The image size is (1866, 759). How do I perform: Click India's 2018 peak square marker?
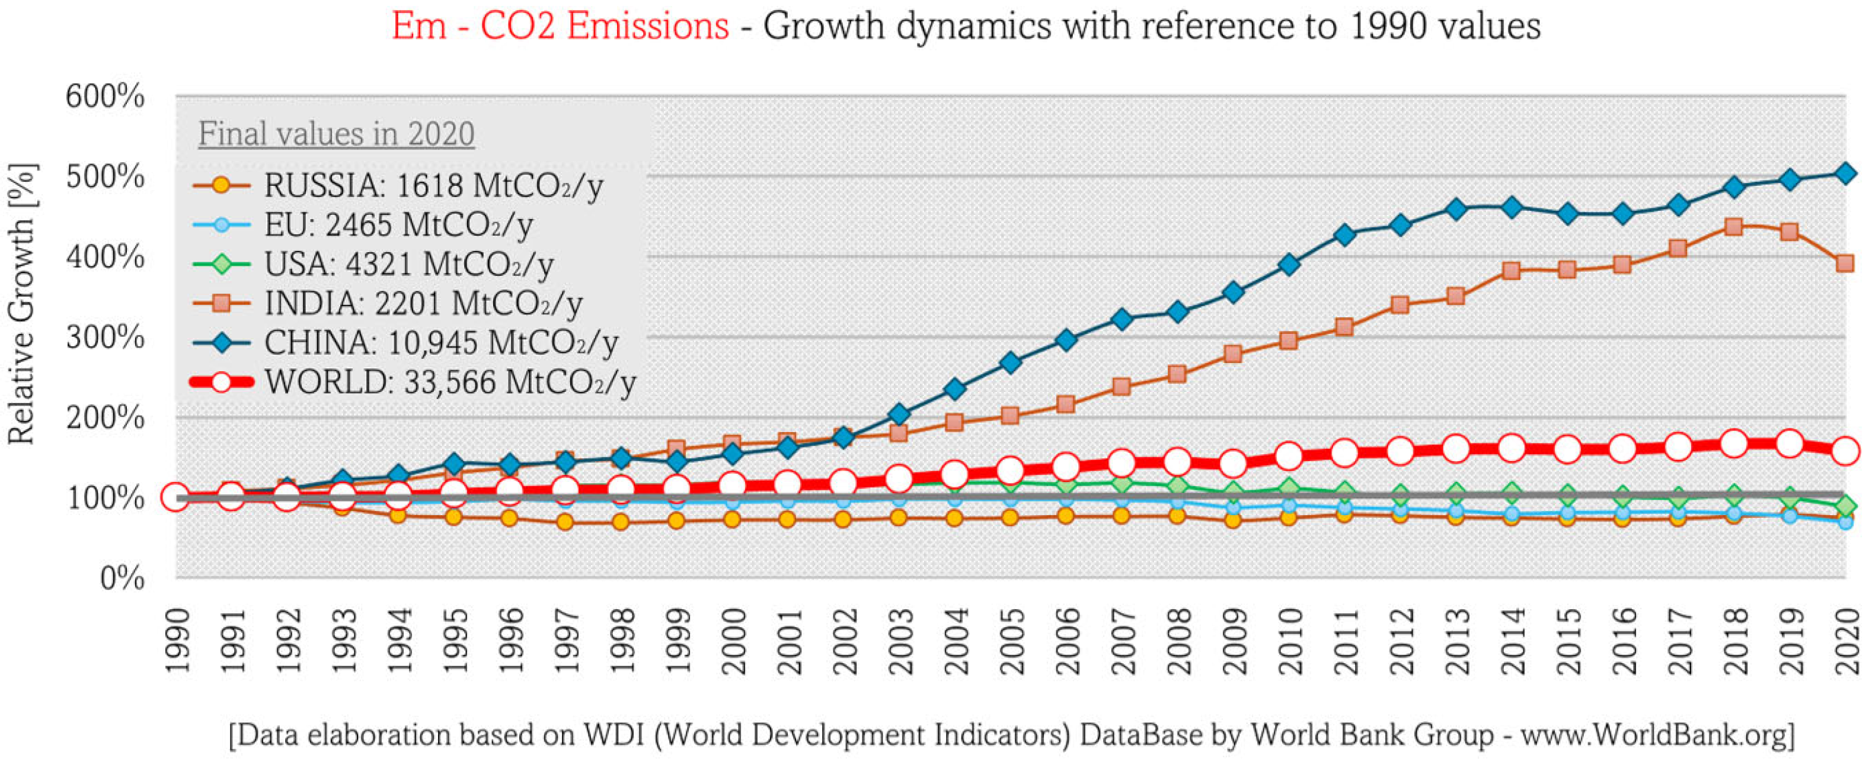[x=1733, y=227]
